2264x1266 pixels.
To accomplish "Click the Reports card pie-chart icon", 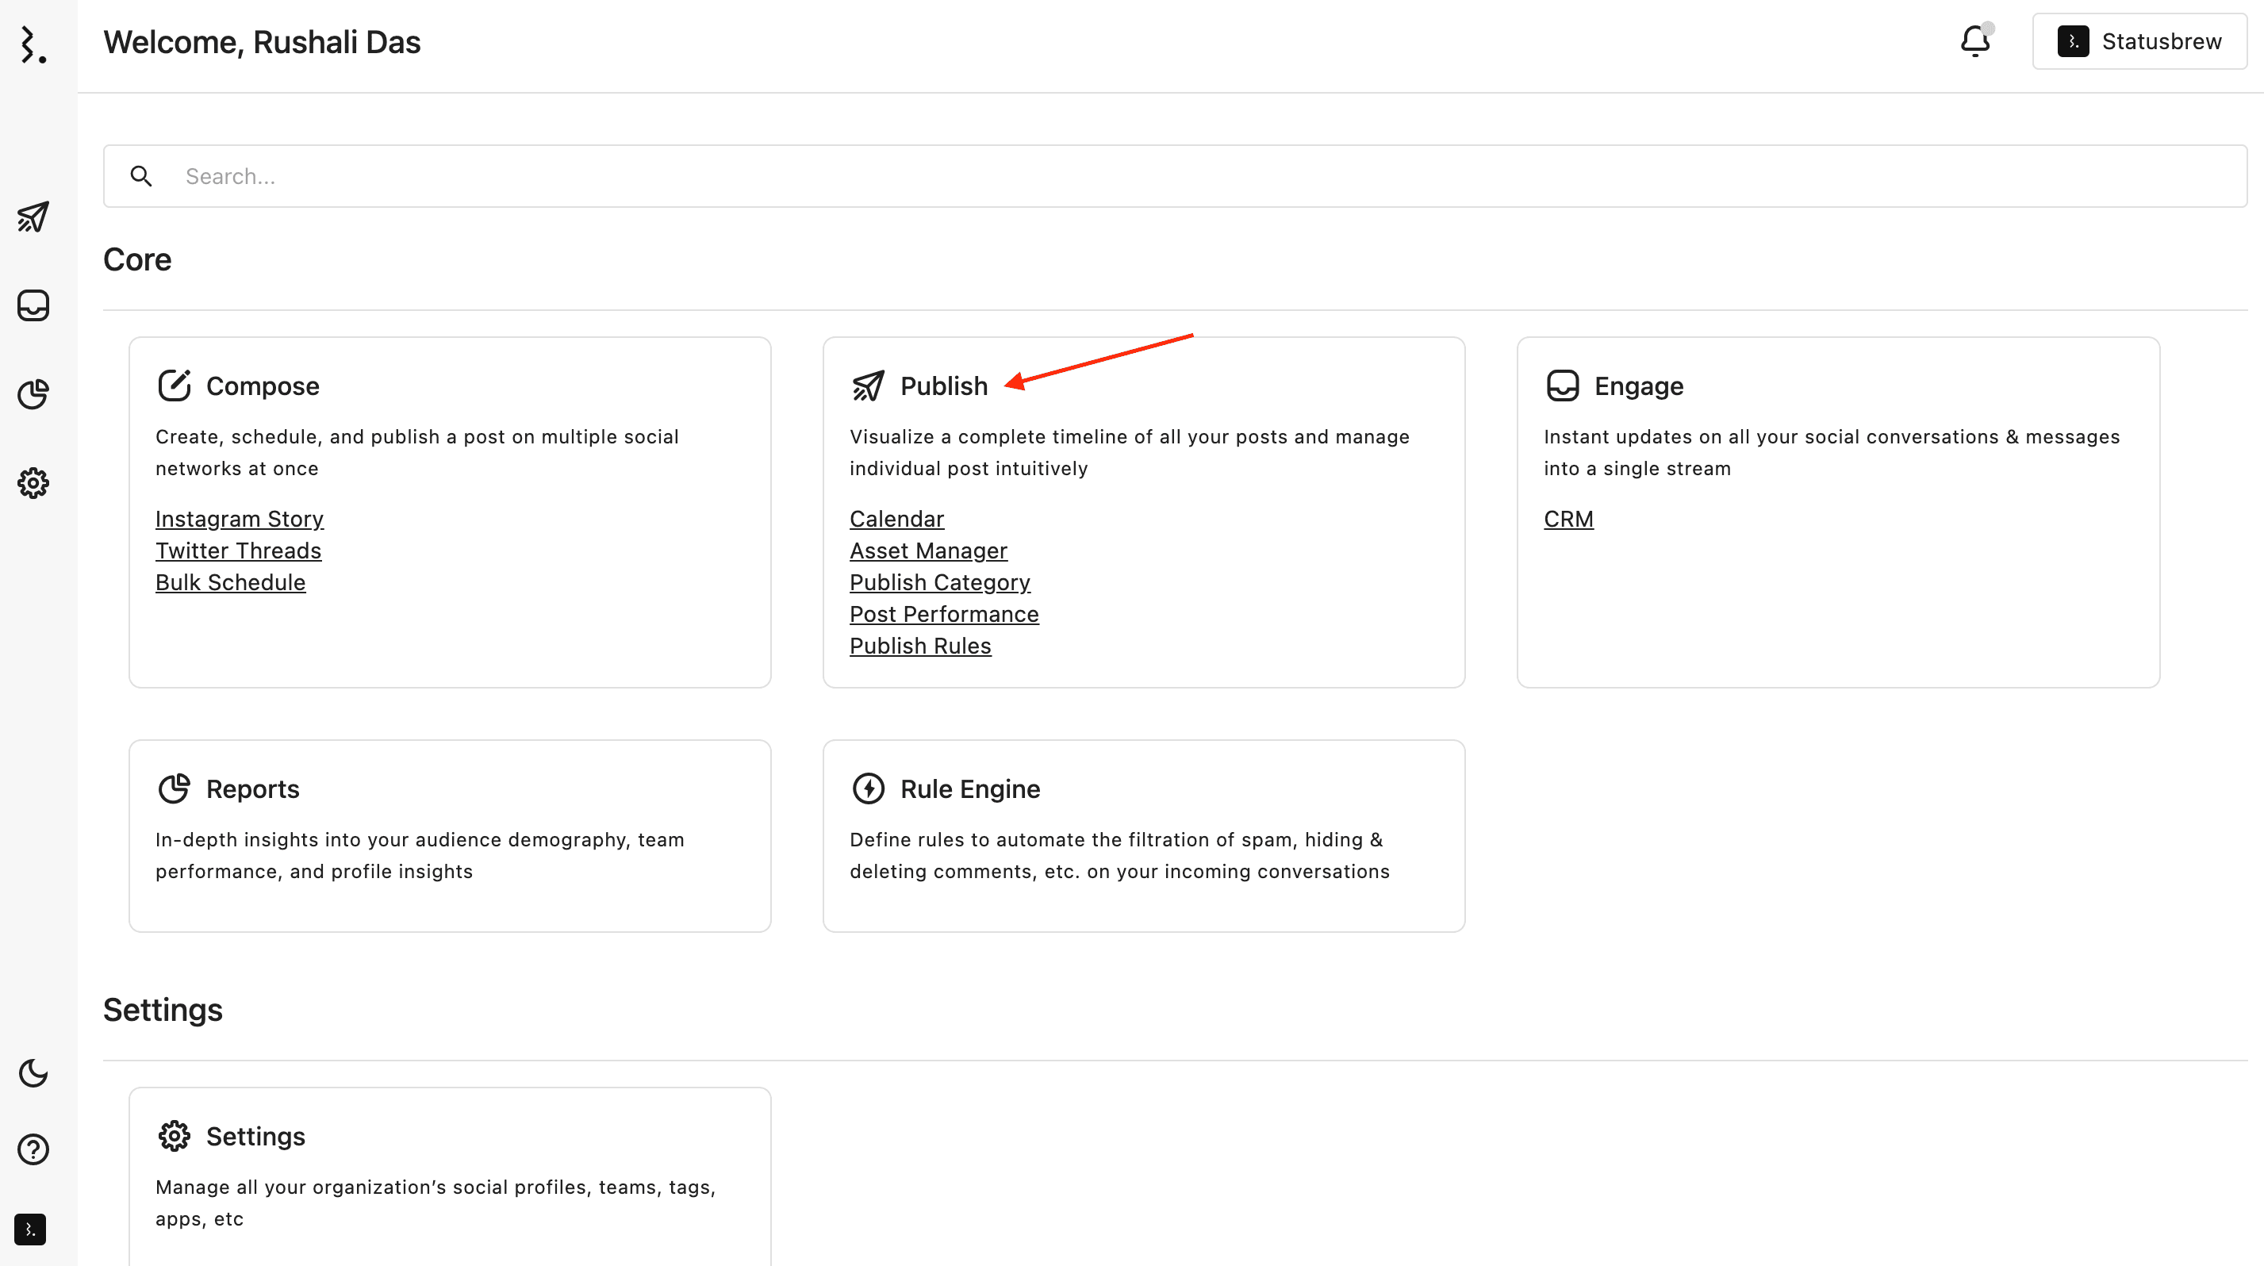I will tap(174, 789).
